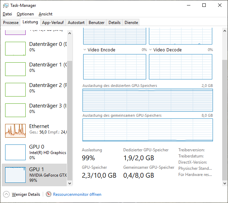This screenshot has height=203, width=228.
Task: Click the Für Hardware res... label
Action: tap(195, 175)
